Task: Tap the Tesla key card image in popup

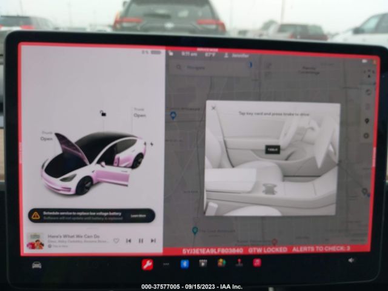Action: pos(272,150)
